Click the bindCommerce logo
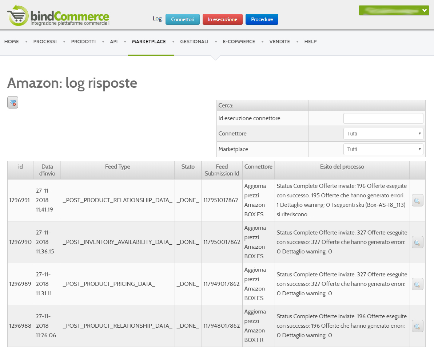 [59, 16]
